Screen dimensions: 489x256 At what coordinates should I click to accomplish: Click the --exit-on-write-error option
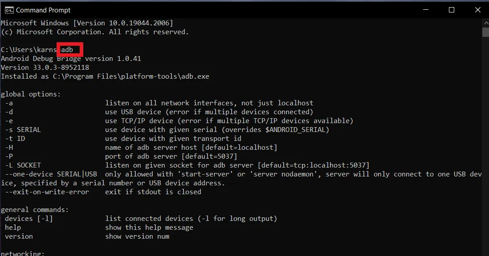tap(47, 192)
